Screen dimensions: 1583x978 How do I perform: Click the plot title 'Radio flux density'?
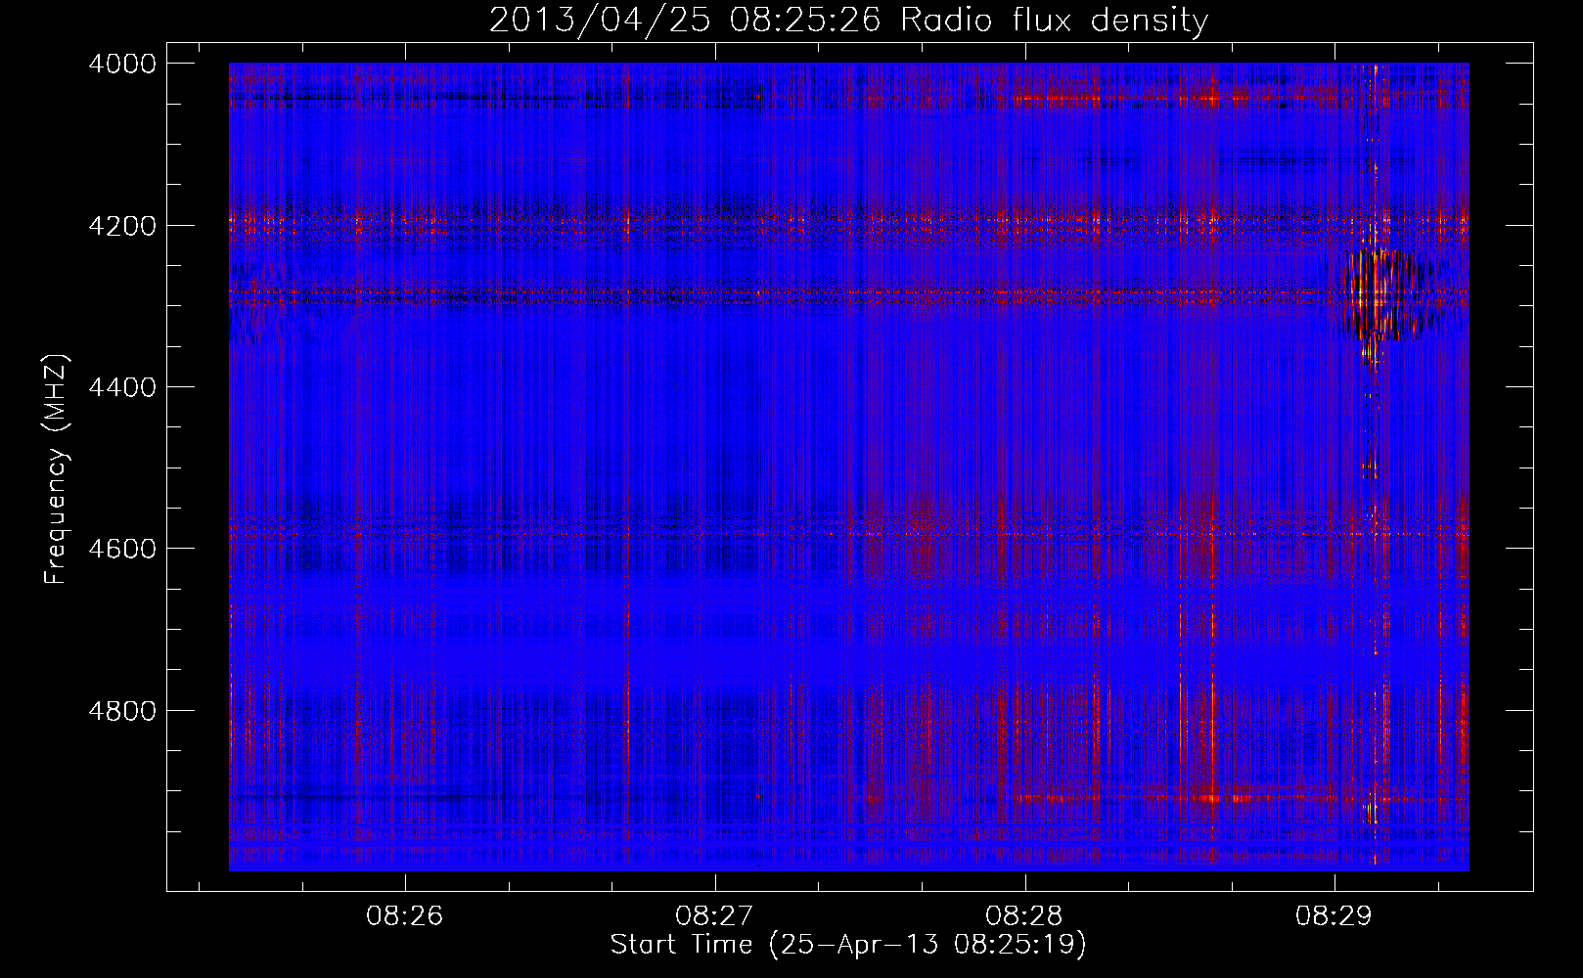tap(1055, 20)
